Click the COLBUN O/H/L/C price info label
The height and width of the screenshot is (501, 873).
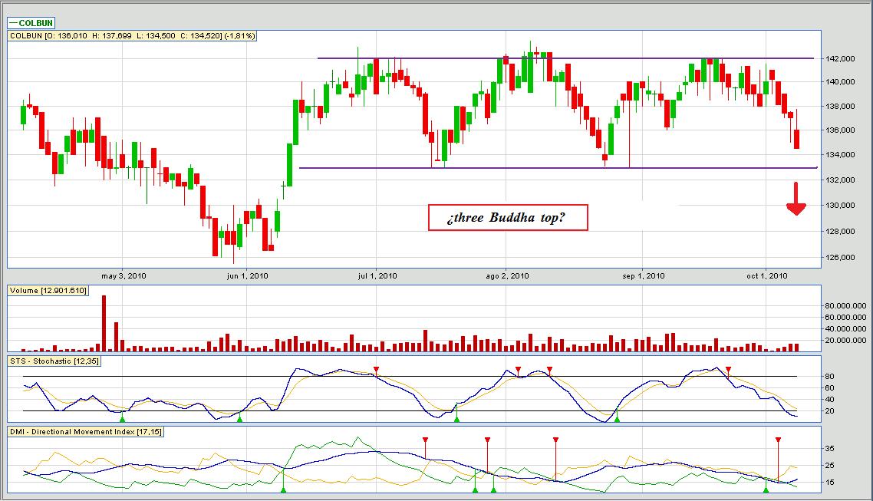pyautogui.click(x=133, y=35)
